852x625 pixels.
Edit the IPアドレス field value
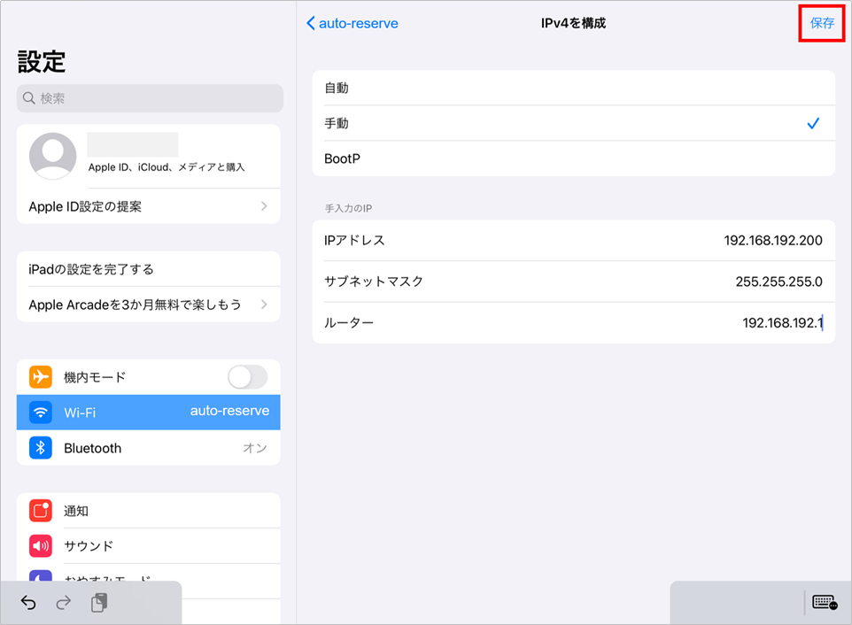(772, 241)
